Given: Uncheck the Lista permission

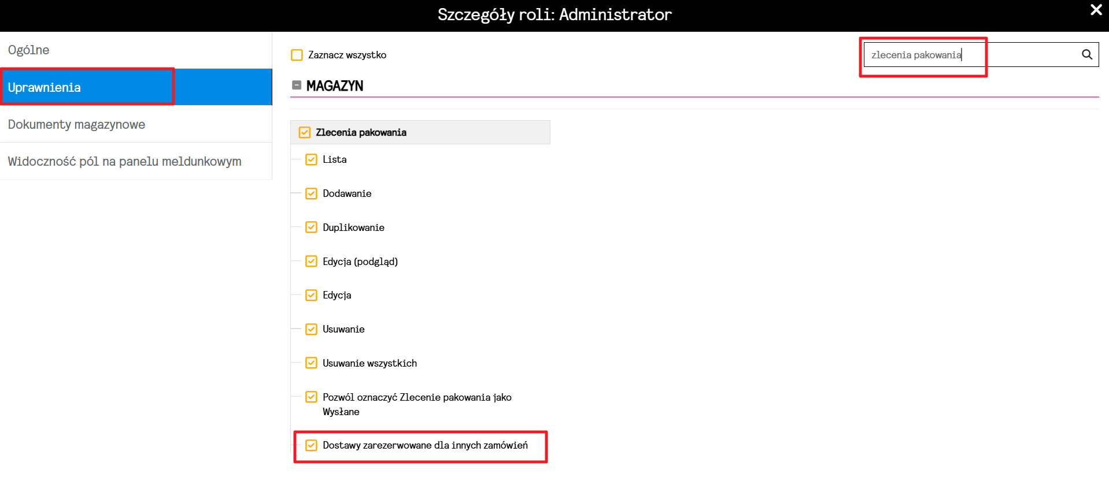Looking at the screenshot, I should pos(311,159).
